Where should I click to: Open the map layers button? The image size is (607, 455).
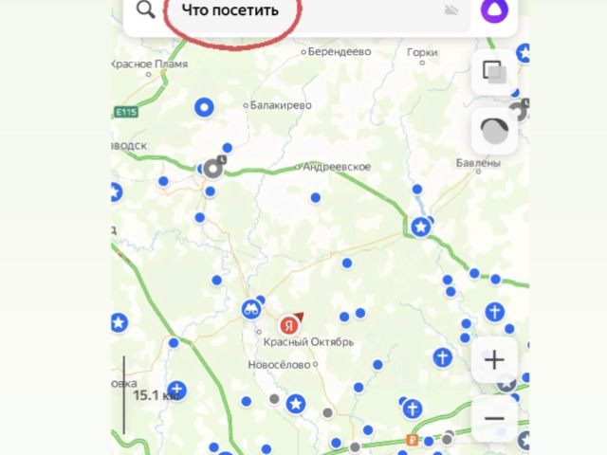coord(494,72)
